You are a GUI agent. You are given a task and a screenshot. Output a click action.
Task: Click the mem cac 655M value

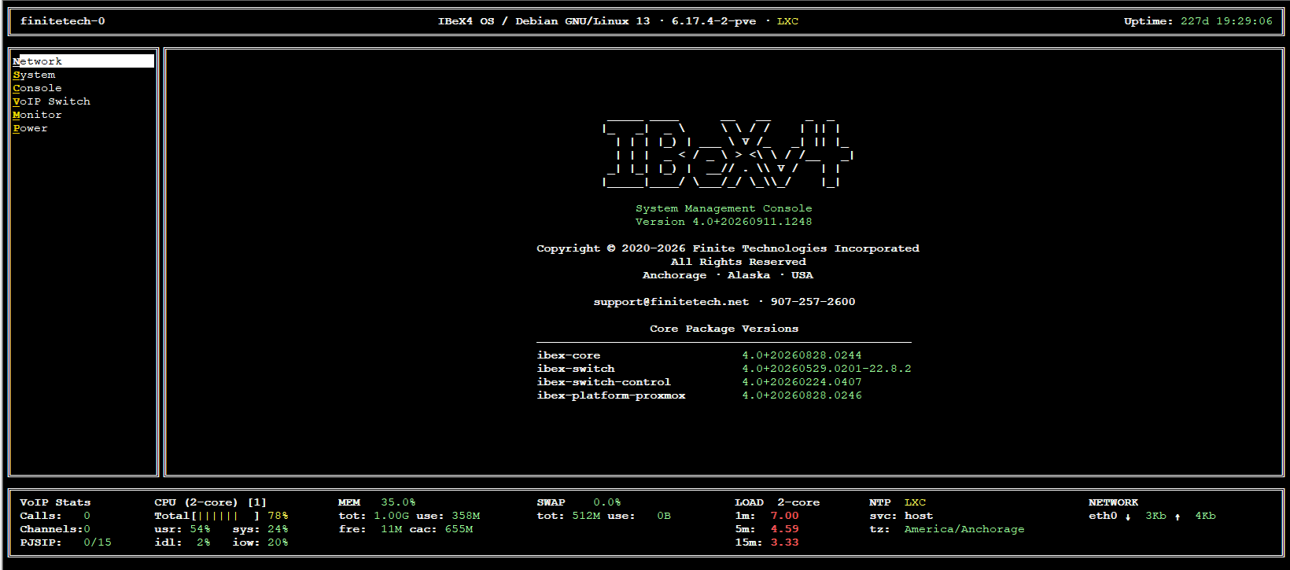459,529
